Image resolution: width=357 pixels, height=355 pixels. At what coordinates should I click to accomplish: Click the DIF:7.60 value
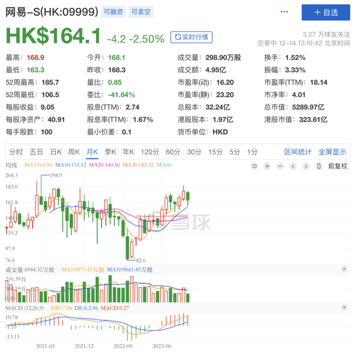(62, 308)
